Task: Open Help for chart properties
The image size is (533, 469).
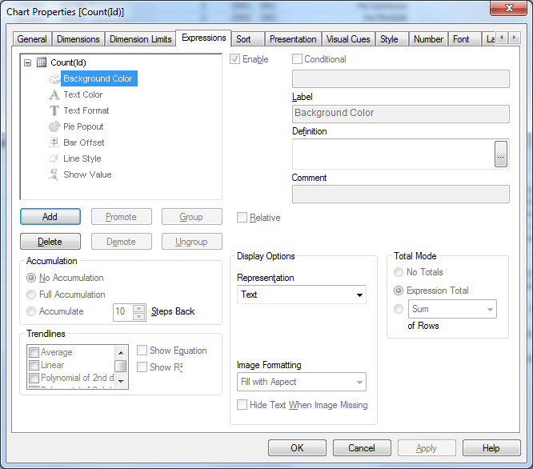Action: (491, 448)
